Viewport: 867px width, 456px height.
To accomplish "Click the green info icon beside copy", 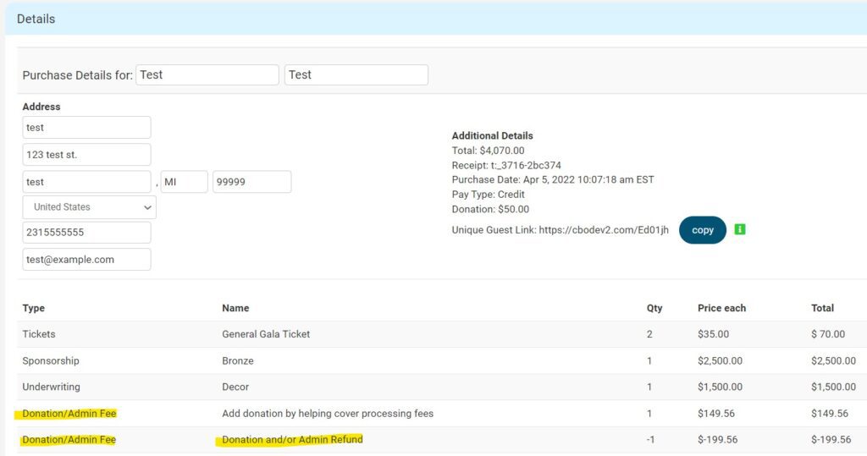I will (740, 229).
